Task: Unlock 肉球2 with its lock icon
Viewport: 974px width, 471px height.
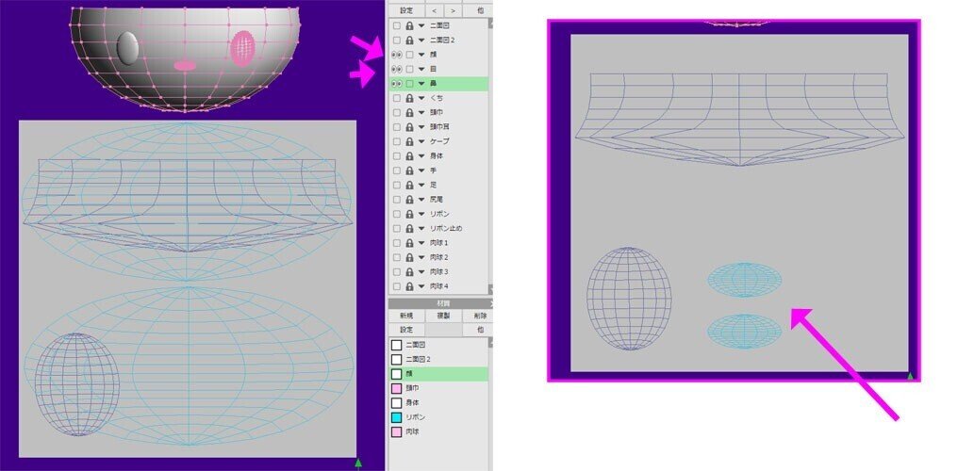Action: (409, 257)
